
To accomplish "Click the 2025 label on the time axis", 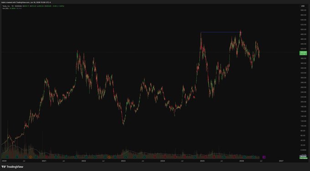I will [x=202, y=161].
